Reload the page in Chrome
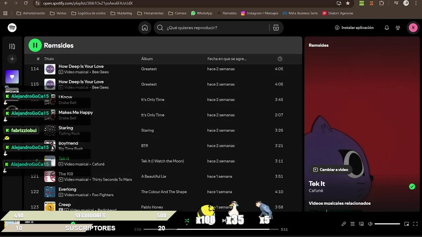 pyautogui.click(x=26, y=3)
